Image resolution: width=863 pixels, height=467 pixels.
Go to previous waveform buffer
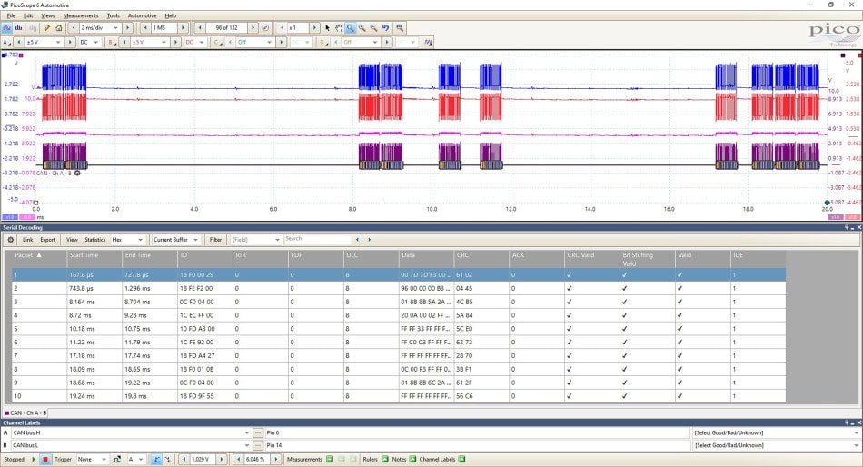pos(201,27)
